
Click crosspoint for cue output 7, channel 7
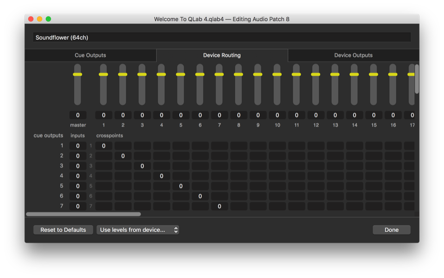220,206
